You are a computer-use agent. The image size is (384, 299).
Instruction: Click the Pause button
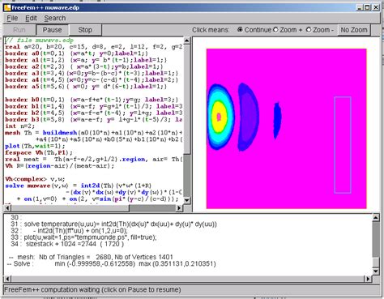[53, 30]
